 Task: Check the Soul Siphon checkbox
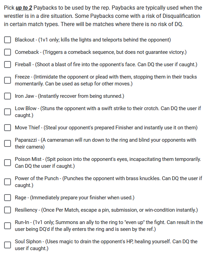pyautogui.click(x=8, y=245)
